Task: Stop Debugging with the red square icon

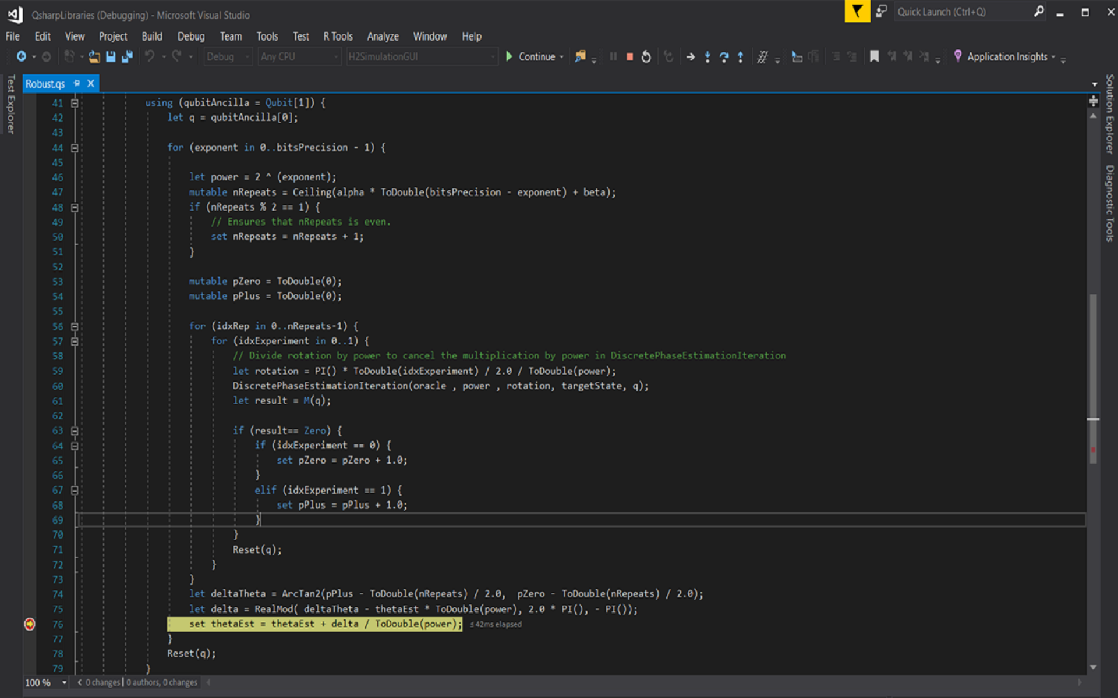Action: 629,56
